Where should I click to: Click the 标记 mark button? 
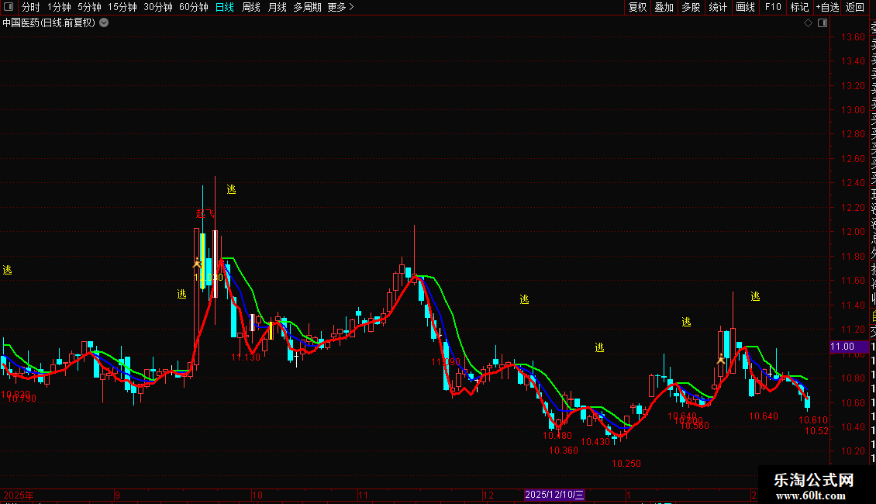click(799, 7)
